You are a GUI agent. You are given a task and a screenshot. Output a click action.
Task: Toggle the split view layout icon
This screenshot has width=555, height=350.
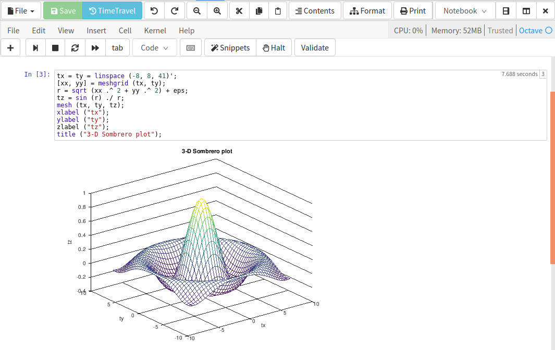coord(526,11)
